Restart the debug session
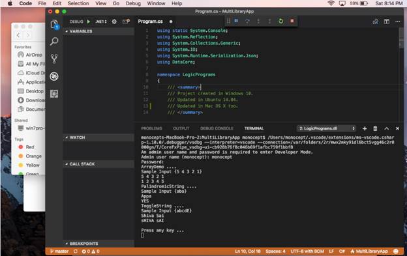This screenshot has width=407, height=256. tap(280, 21)
